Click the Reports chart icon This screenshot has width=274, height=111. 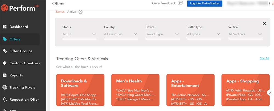[5, 75]
